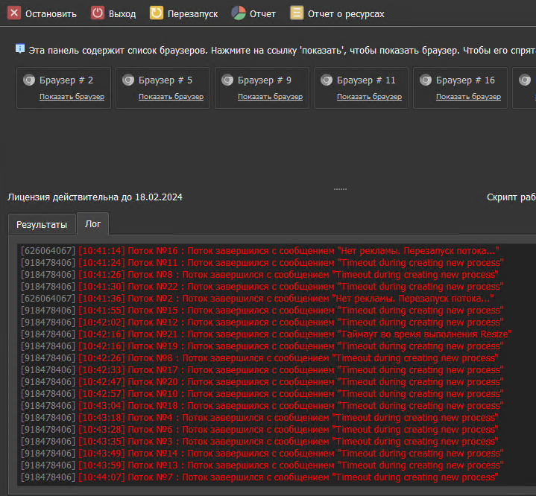Click the status icon of Браузер # 9
The width and height of the screenshot is (536, 496).
point(227,80)
